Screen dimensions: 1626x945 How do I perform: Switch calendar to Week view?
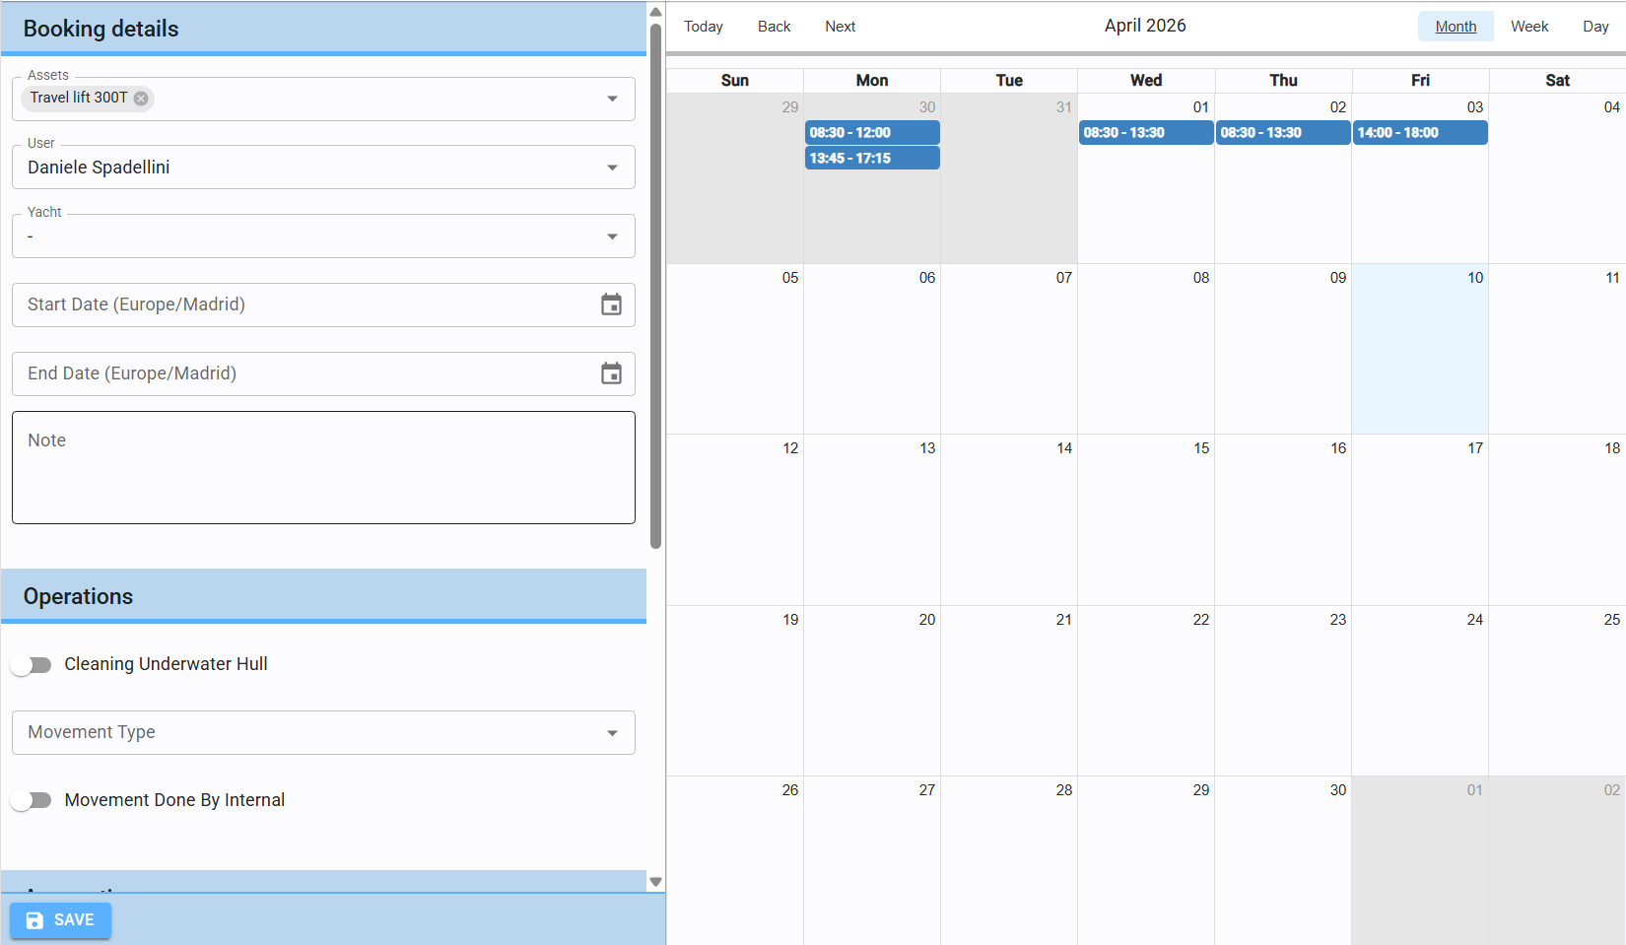(1528, 27)
